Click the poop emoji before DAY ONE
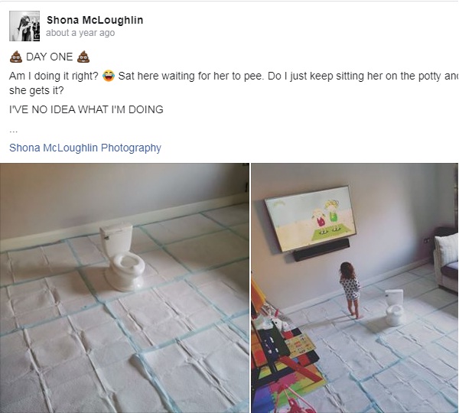This screenshot has height=413, width=459. [x=16, y=57]
